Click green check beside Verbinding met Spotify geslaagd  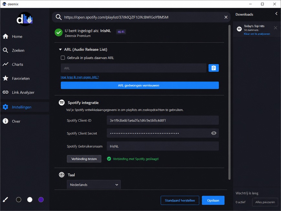(109, 159)
